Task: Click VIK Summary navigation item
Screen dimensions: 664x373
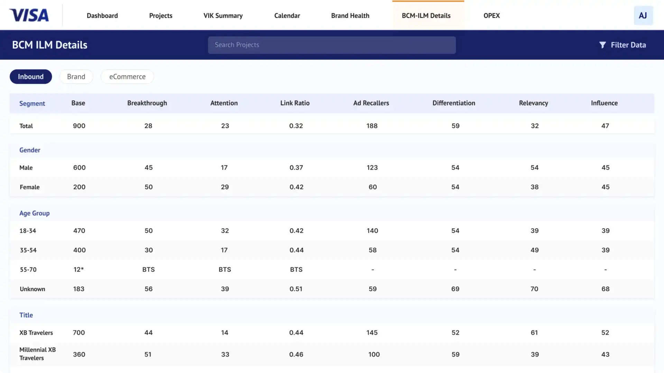Action: [223, 15]
